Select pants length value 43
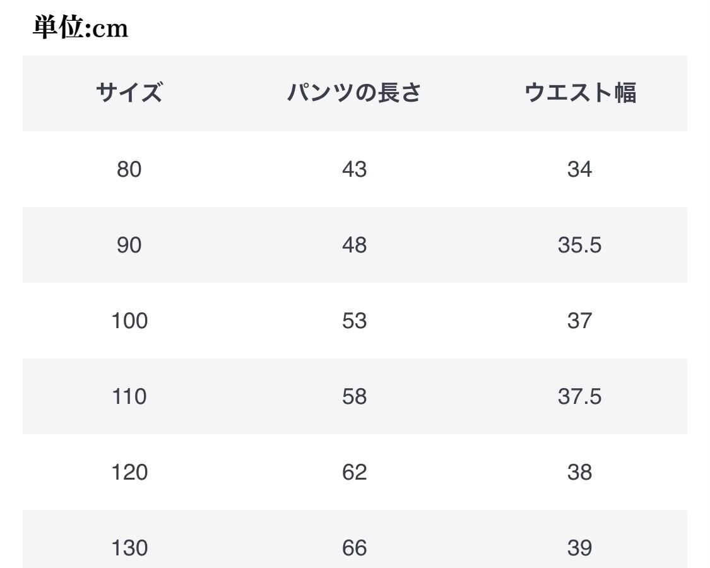 point(354,169)
